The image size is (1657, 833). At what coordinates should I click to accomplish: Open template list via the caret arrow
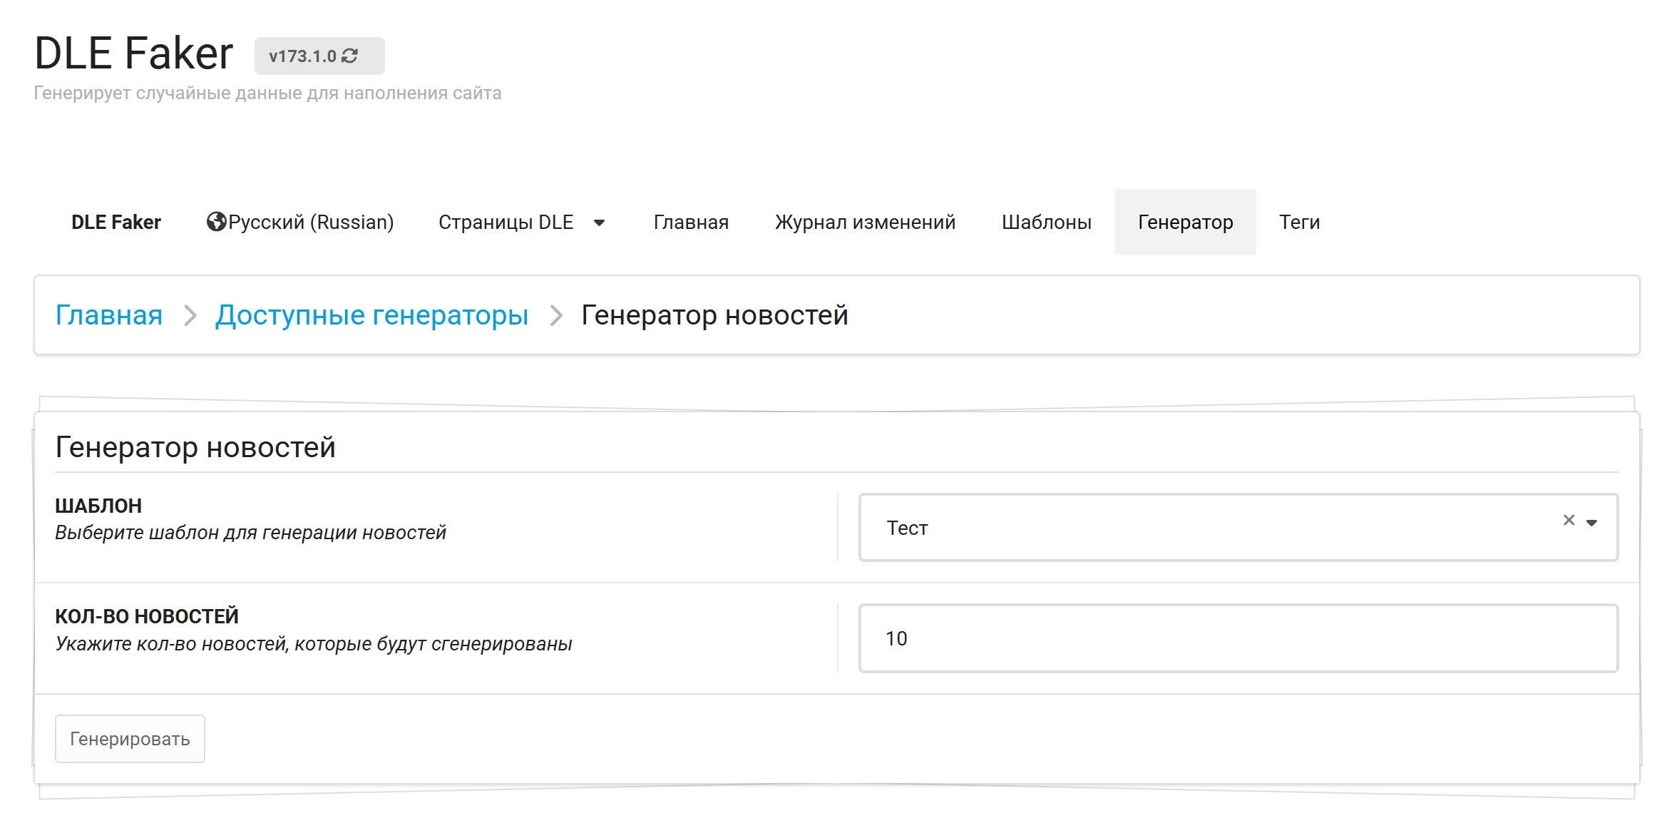1591,523
